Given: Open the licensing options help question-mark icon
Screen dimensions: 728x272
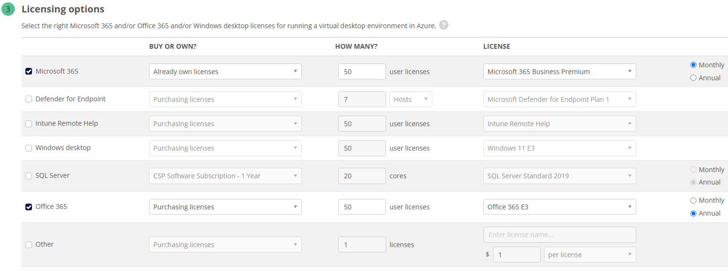Looking at the screenshot, I should pos(444,25).
